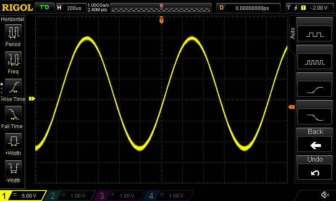Toggle the muted sound speaker icon
This screenshot has height=201, width=336.
coord(325,195)
